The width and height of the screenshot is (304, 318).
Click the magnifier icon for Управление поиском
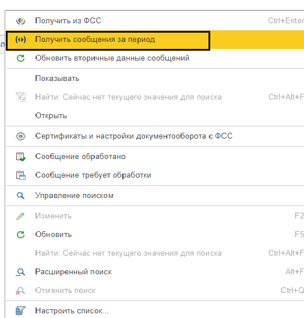pos(20,196)
